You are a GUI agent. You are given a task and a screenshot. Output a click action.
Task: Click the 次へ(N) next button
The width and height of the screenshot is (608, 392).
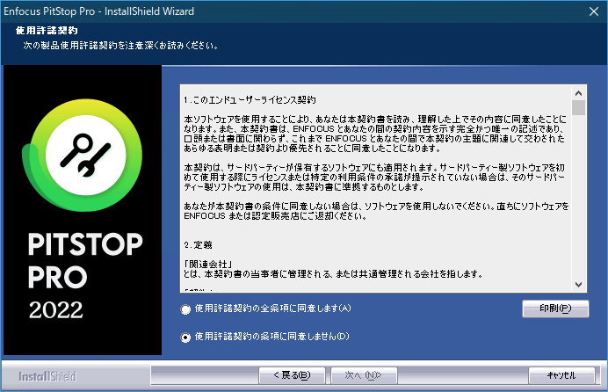[364, 375]
